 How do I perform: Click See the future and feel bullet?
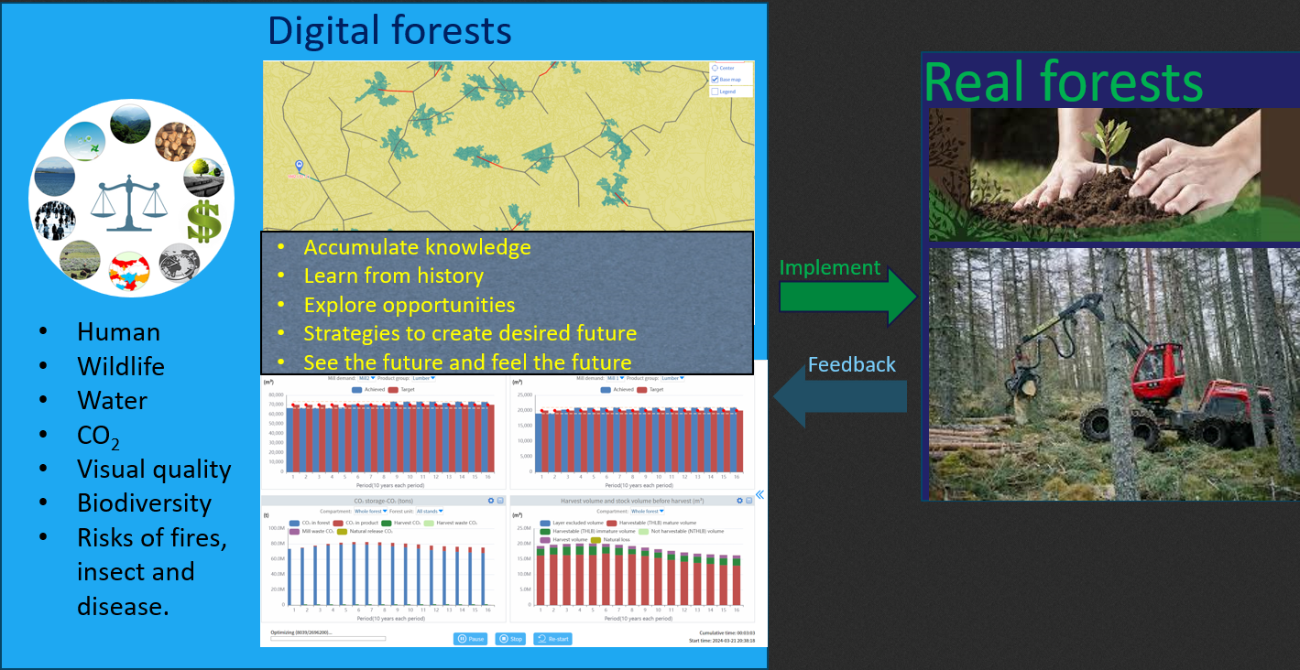[468, 362]
